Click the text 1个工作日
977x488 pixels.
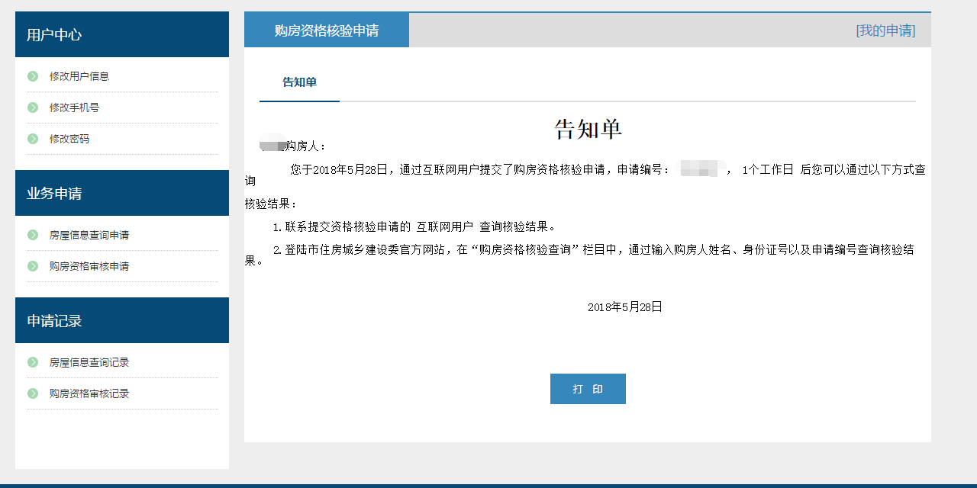[x=768, y=170]
